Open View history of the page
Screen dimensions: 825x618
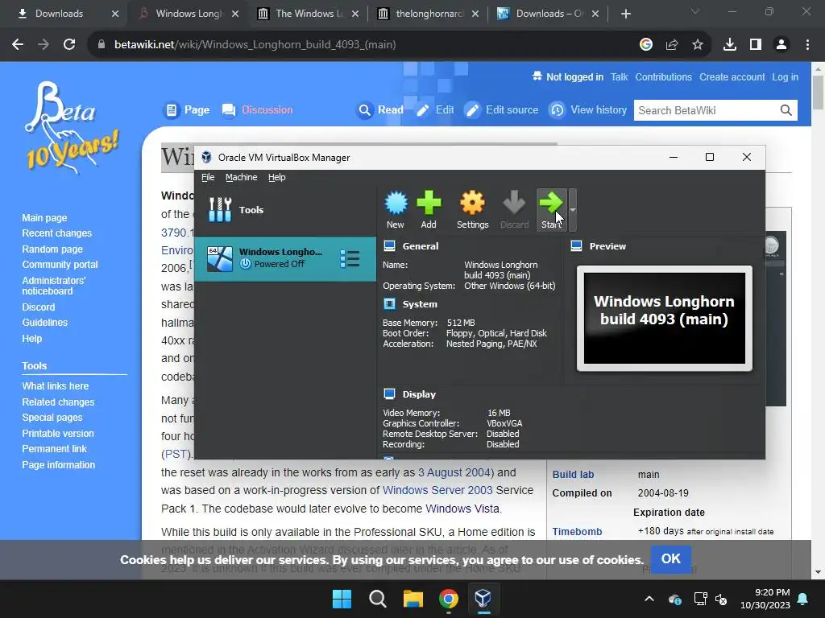588,109
